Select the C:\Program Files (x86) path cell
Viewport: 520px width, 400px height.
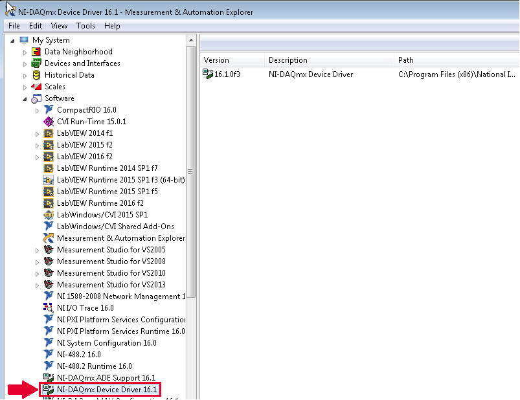pyautogui.click(x=457, y=74)
